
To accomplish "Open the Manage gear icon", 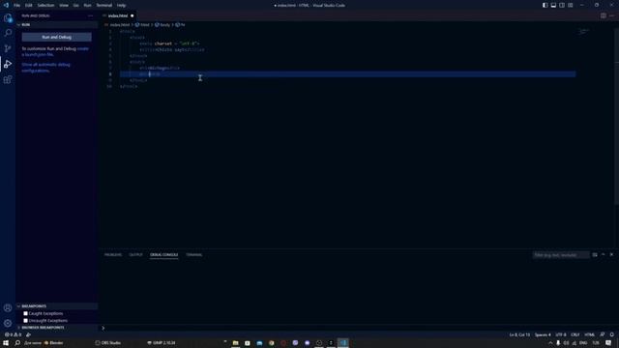I will pos(8,323).
